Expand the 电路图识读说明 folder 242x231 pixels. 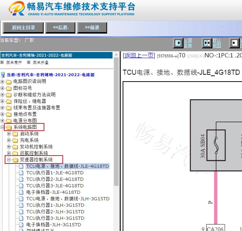[2, 82]
